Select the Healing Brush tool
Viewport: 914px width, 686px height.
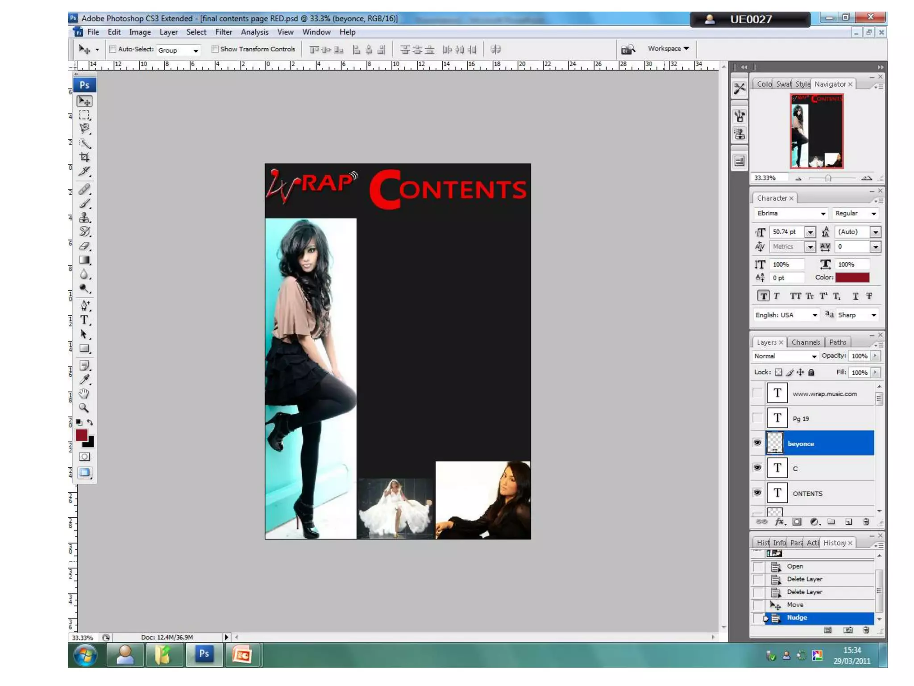tap(84, 189)
